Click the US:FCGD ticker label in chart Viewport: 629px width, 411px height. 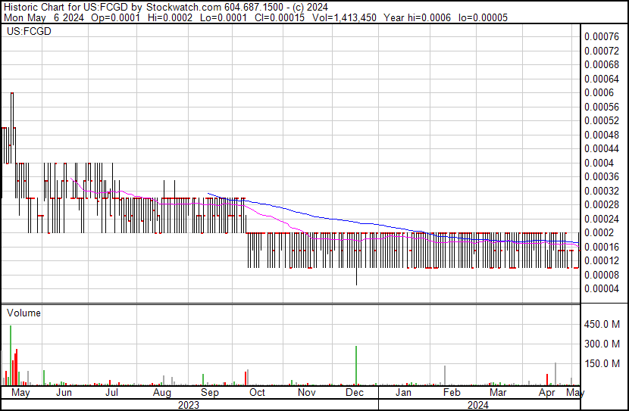tap(24, 33)
